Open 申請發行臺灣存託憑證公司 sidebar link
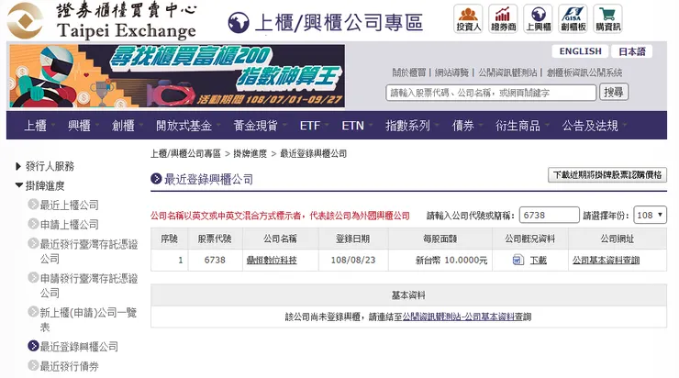The height and width of the screenshot is (378, 679). [x=89, y=285]
